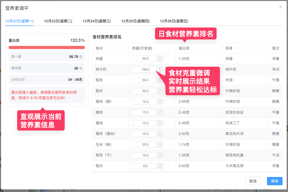Decrease 银耳（干）amount using stepper
The width and height of the screenshot is (288, 192).
160,156
